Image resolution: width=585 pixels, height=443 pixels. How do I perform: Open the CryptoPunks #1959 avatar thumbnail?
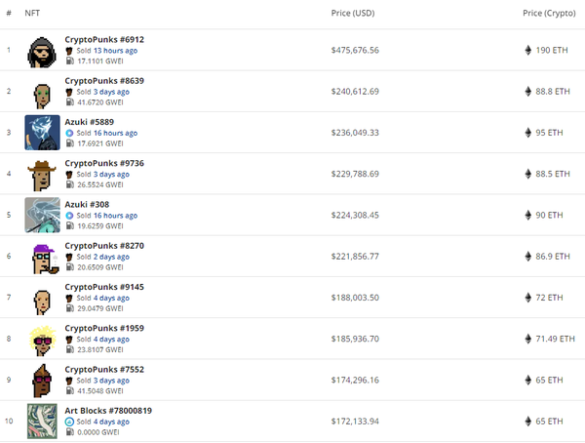pos(42,339)
